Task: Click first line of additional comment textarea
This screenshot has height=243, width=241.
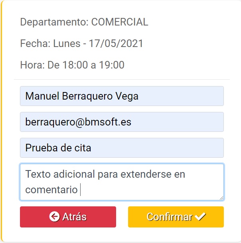Action: [x=105, y=174]
